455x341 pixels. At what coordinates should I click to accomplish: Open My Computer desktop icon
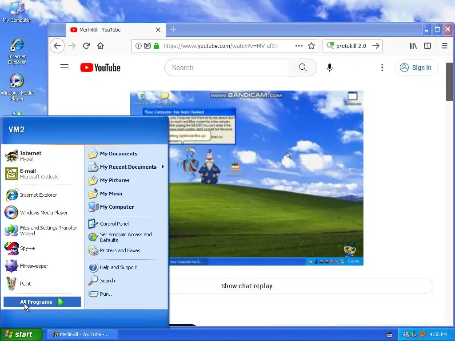pos(17,12)
